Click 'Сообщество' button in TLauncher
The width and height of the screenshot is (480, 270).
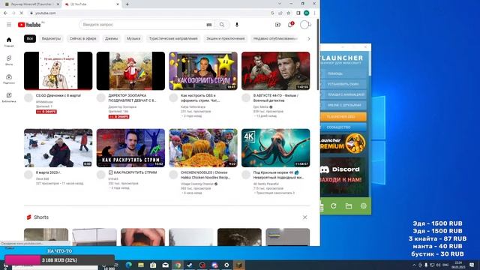coord(343,127)
